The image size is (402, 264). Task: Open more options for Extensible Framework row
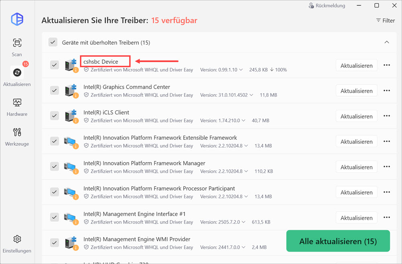point(387,141)
